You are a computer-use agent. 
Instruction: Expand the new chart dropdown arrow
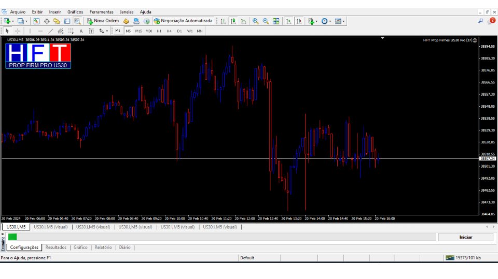click(x=13, y=21)
